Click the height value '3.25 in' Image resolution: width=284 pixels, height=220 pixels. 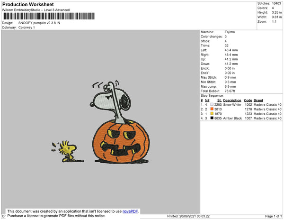(x=277, y=12)
